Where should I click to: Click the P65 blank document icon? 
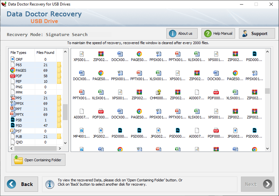click(x=13, y=65)
